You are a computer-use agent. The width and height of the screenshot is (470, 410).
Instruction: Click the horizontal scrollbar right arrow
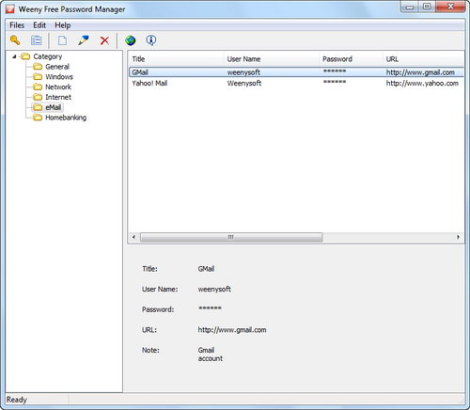tap(458, 237)
